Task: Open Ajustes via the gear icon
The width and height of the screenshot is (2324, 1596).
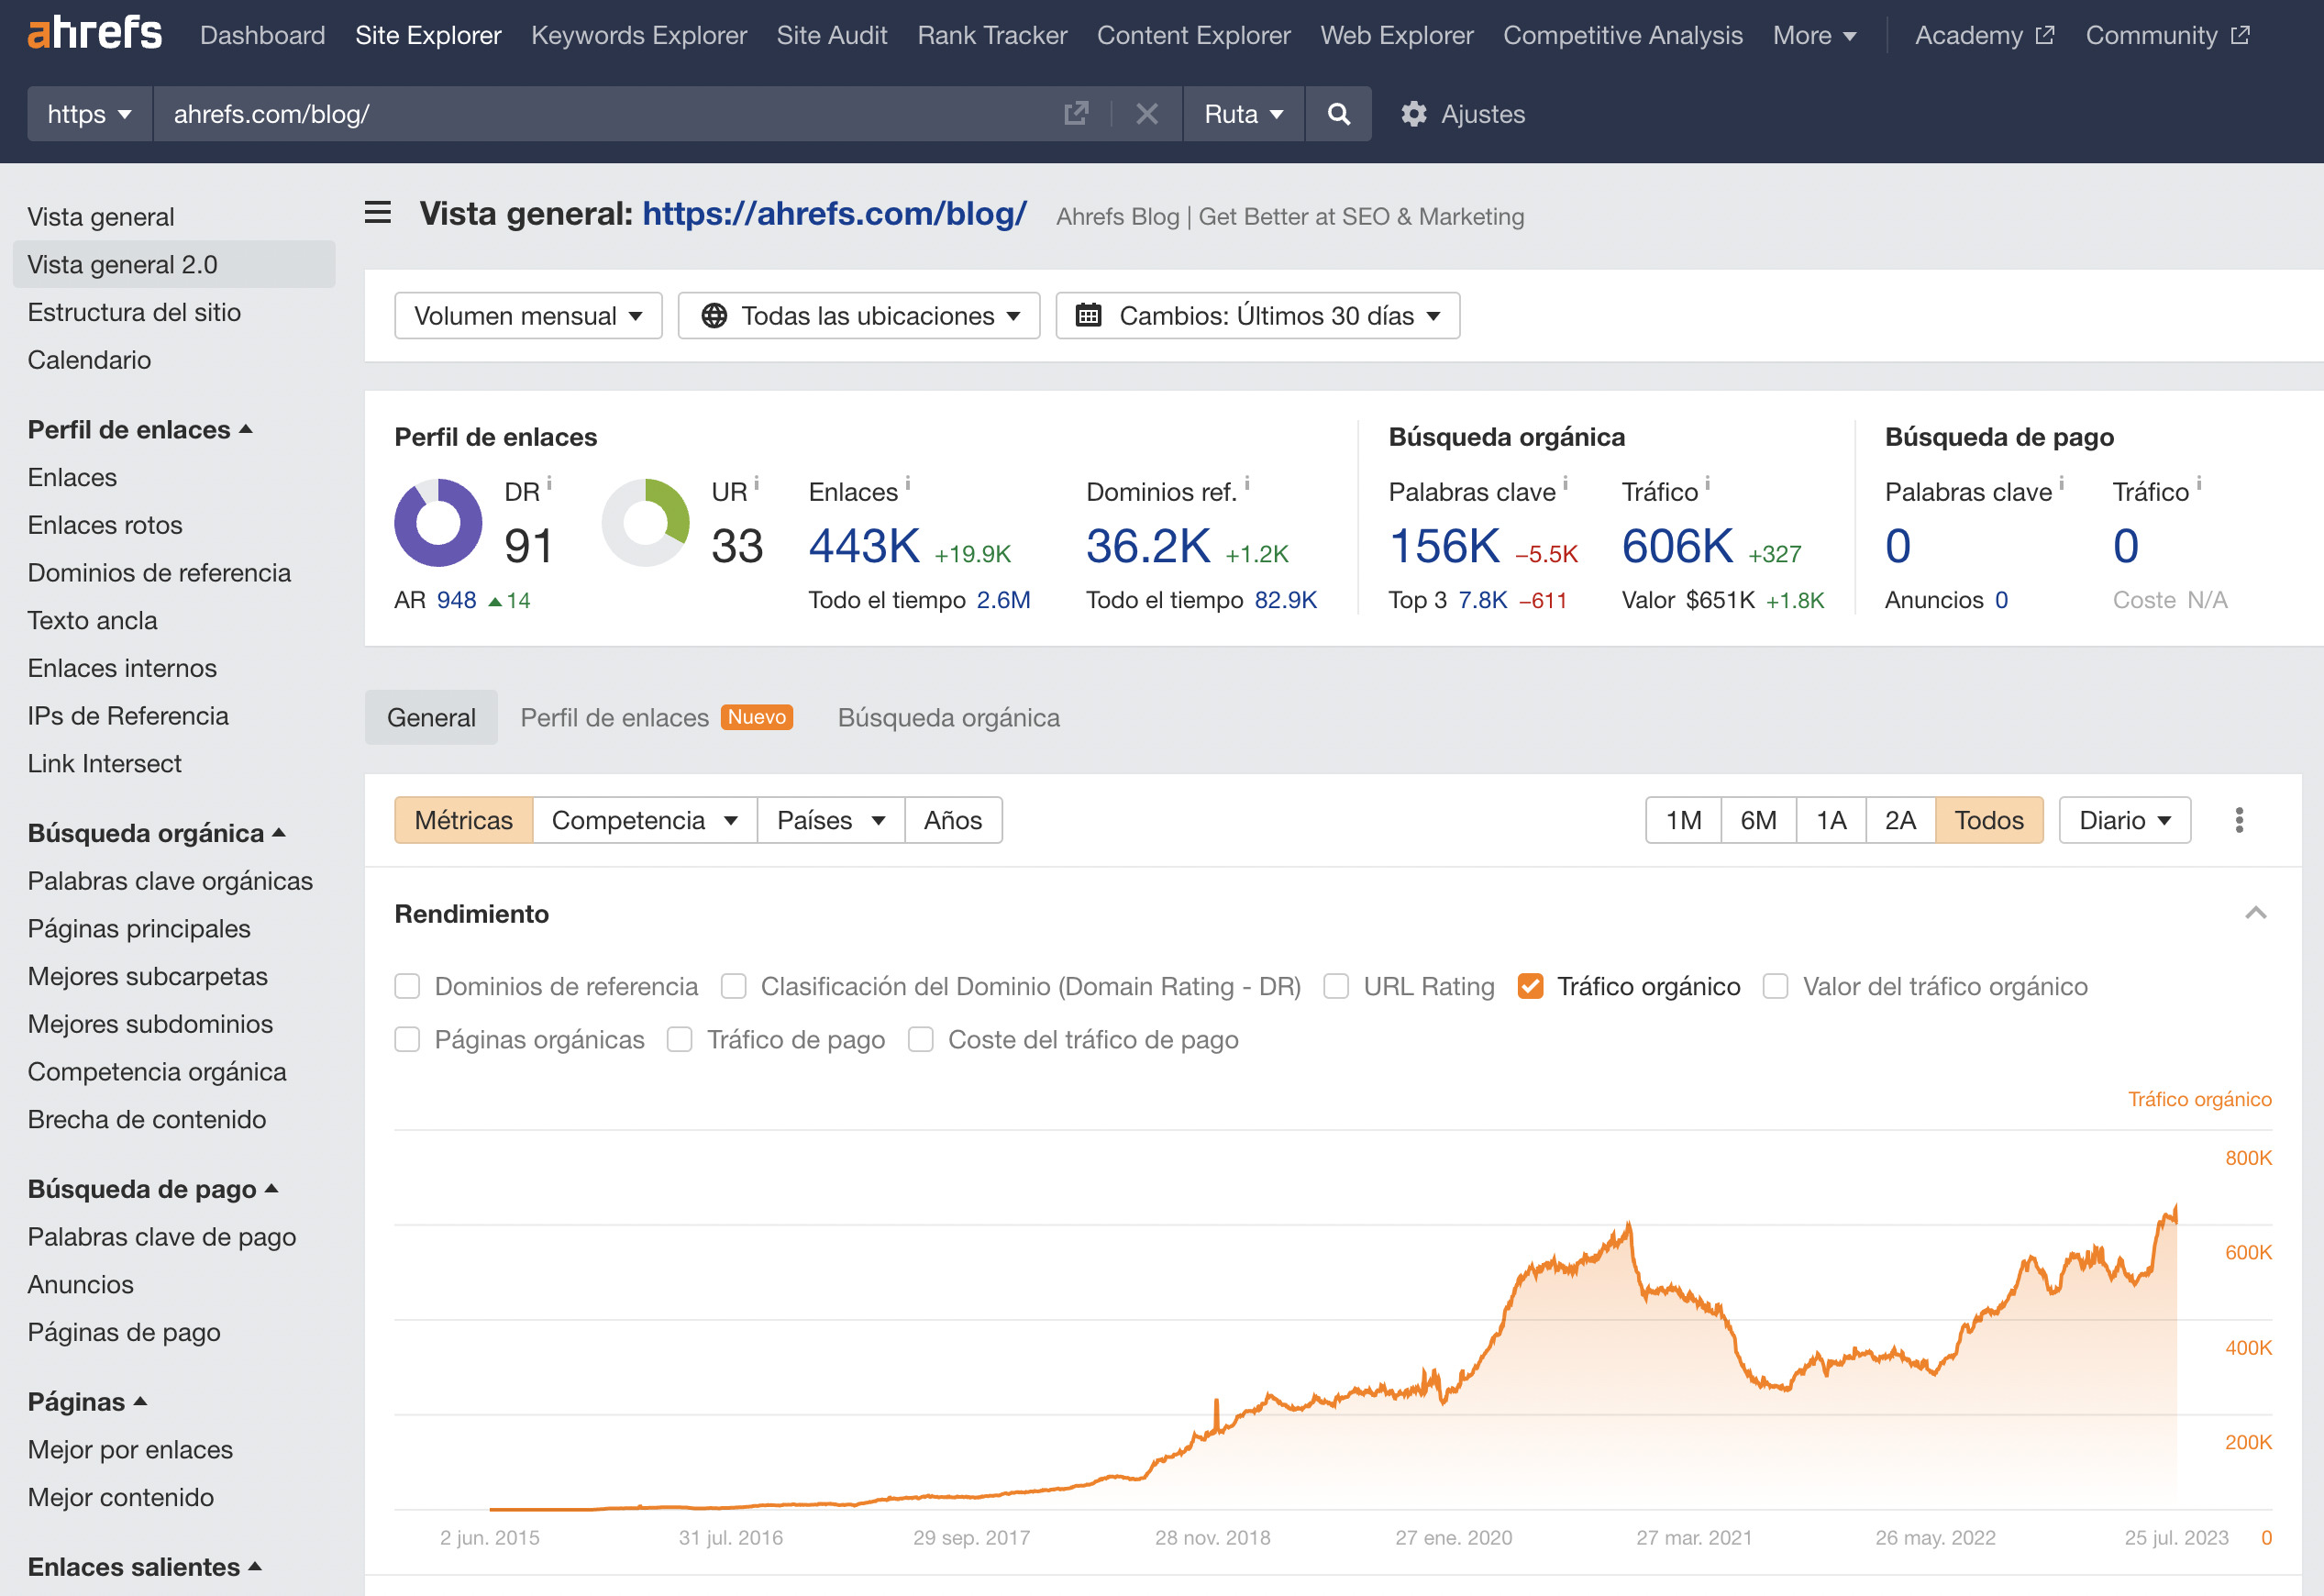Action: [1414, 113]
